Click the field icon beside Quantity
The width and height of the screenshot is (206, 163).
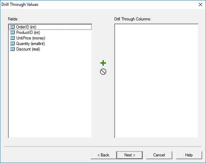coord(12,43)
